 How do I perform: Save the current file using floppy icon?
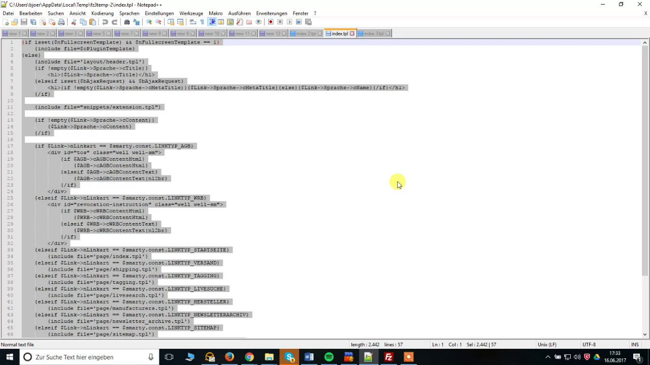(x=24, y=22)
